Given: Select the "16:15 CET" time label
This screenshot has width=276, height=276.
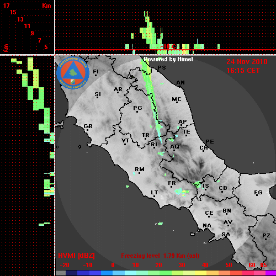Looking at the screenshot, I should tap(243, 71).
